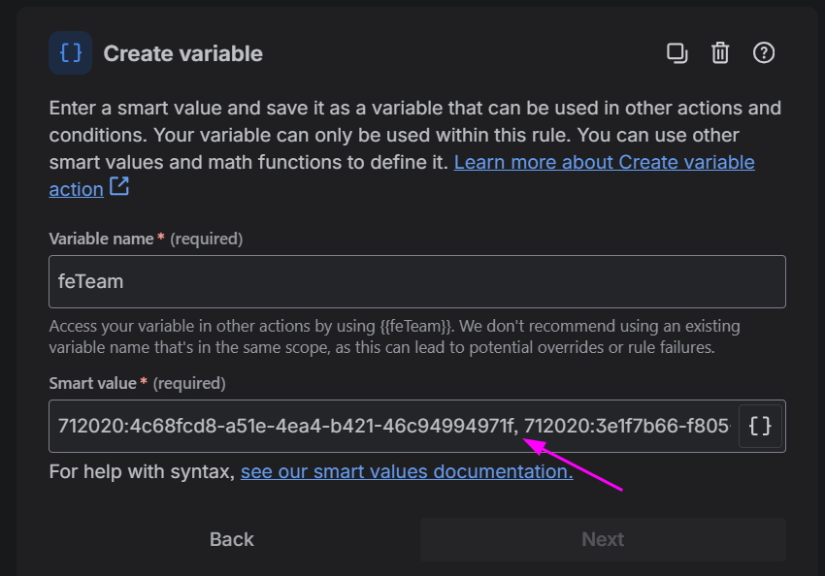Screen dimensions: 825x576
Task: Click the 'Variable name' field label
Action: click(101, 239)
